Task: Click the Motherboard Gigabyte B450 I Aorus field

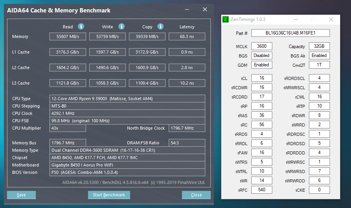Action: pyautogui.click(x=127, y=165)
